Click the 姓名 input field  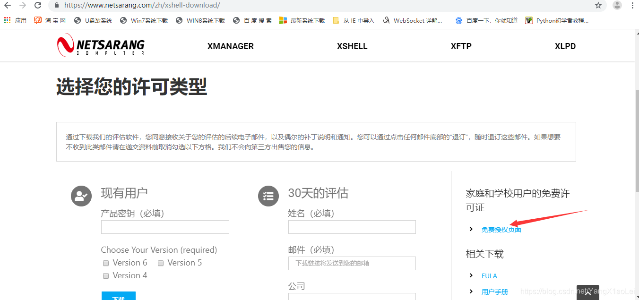coord(352,227)
